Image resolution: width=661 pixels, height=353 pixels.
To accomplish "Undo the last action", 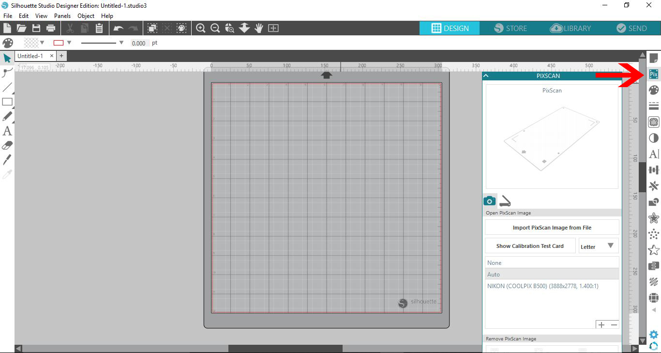I will point(118,29).
